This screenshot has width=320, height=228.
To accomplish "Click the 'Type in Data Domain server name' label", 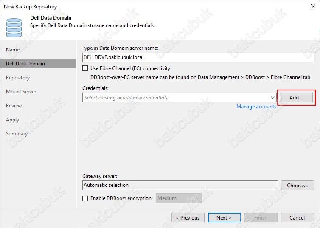I will [x=120, y=48].
